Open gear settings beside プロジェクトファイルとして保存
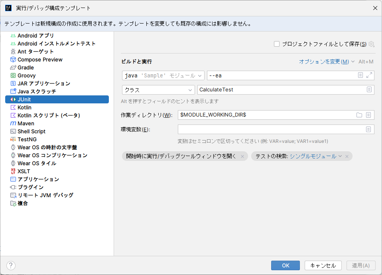The image size is (382, 275). [x=371, y=44]
